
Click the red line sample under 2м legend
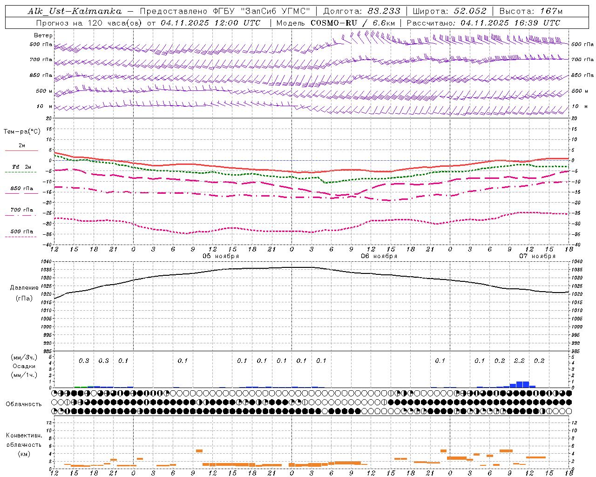coord(21,150)
